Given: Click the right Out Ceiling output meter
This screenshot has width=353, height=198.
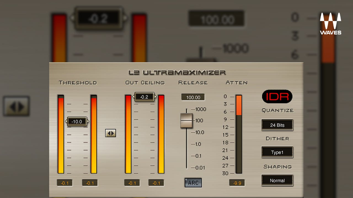Looking at the screenshot, I should [x=161, y=134].
